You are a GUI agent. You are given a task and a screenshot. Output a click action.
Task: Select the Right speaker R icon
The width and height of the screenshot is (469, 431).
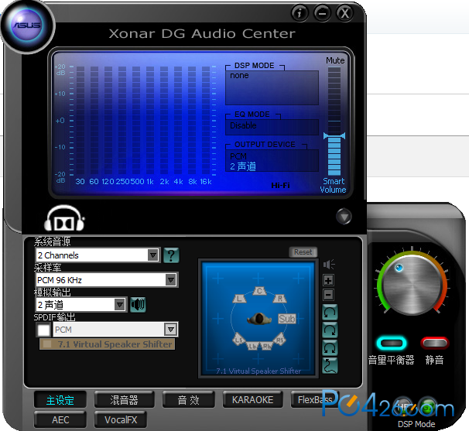pyautogui.click(x=279, y=298)
